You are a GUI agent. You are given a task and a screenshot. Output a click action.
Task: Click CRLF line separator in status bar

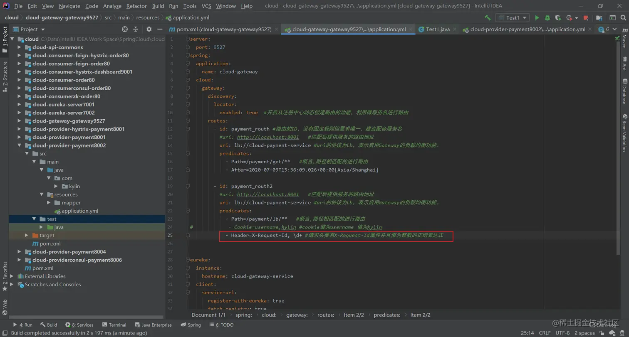coord(545,333)
